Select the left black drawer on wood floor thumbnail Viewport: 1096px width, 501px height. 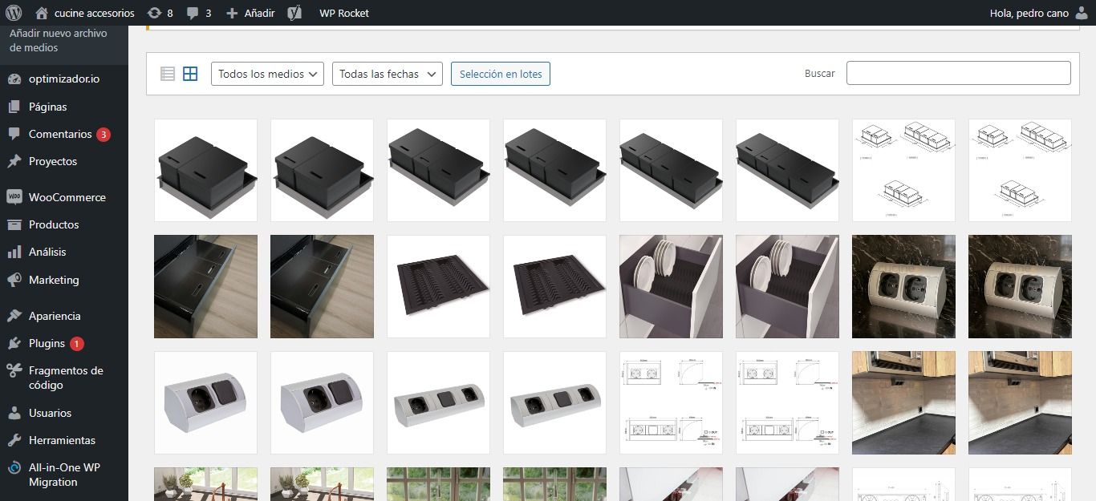(x=205, y=286)
